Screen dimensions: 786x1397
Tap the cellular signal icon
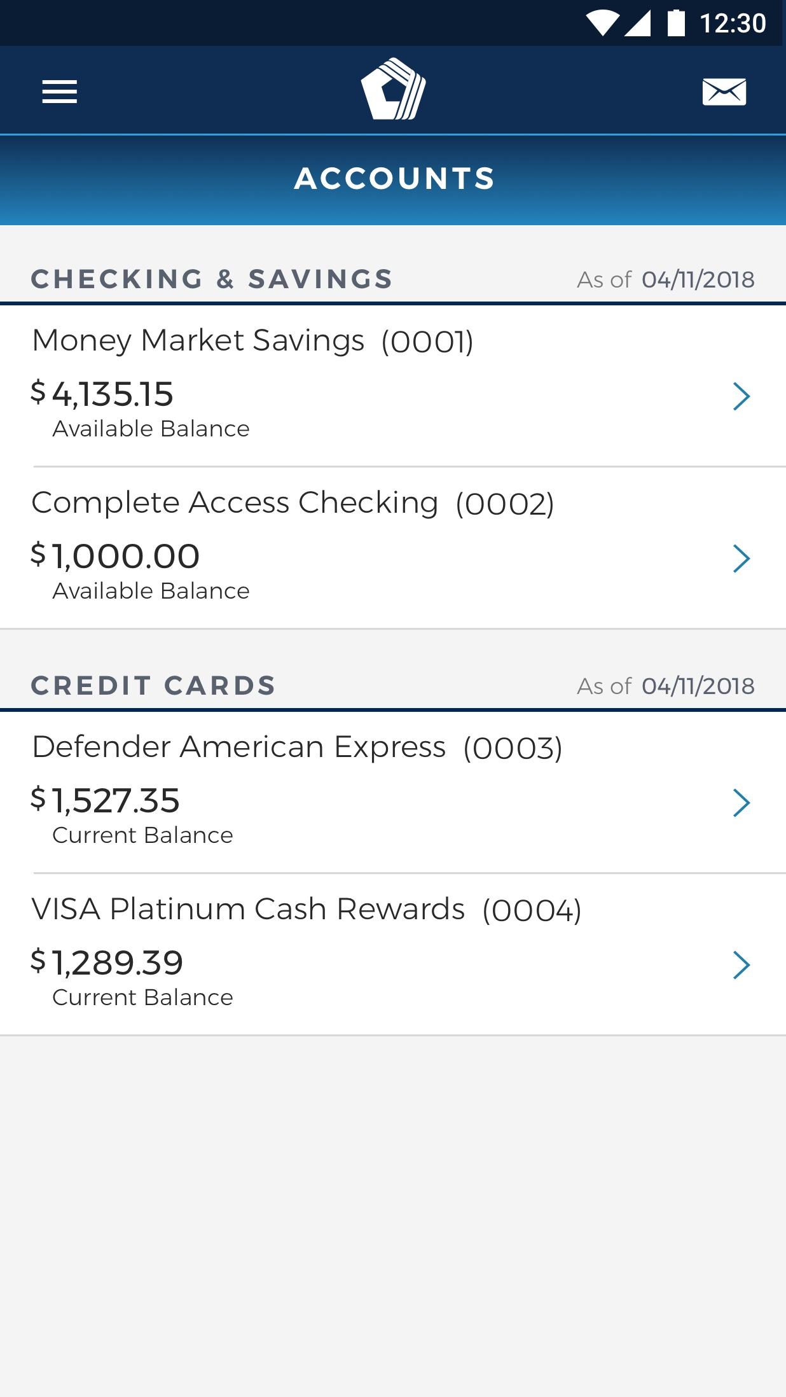[637, 23]
